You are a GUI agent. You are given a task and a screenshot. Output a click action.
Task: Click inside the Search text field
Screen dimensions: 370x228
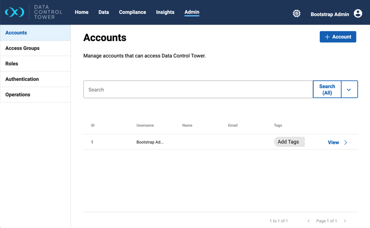tap(198, 89)
